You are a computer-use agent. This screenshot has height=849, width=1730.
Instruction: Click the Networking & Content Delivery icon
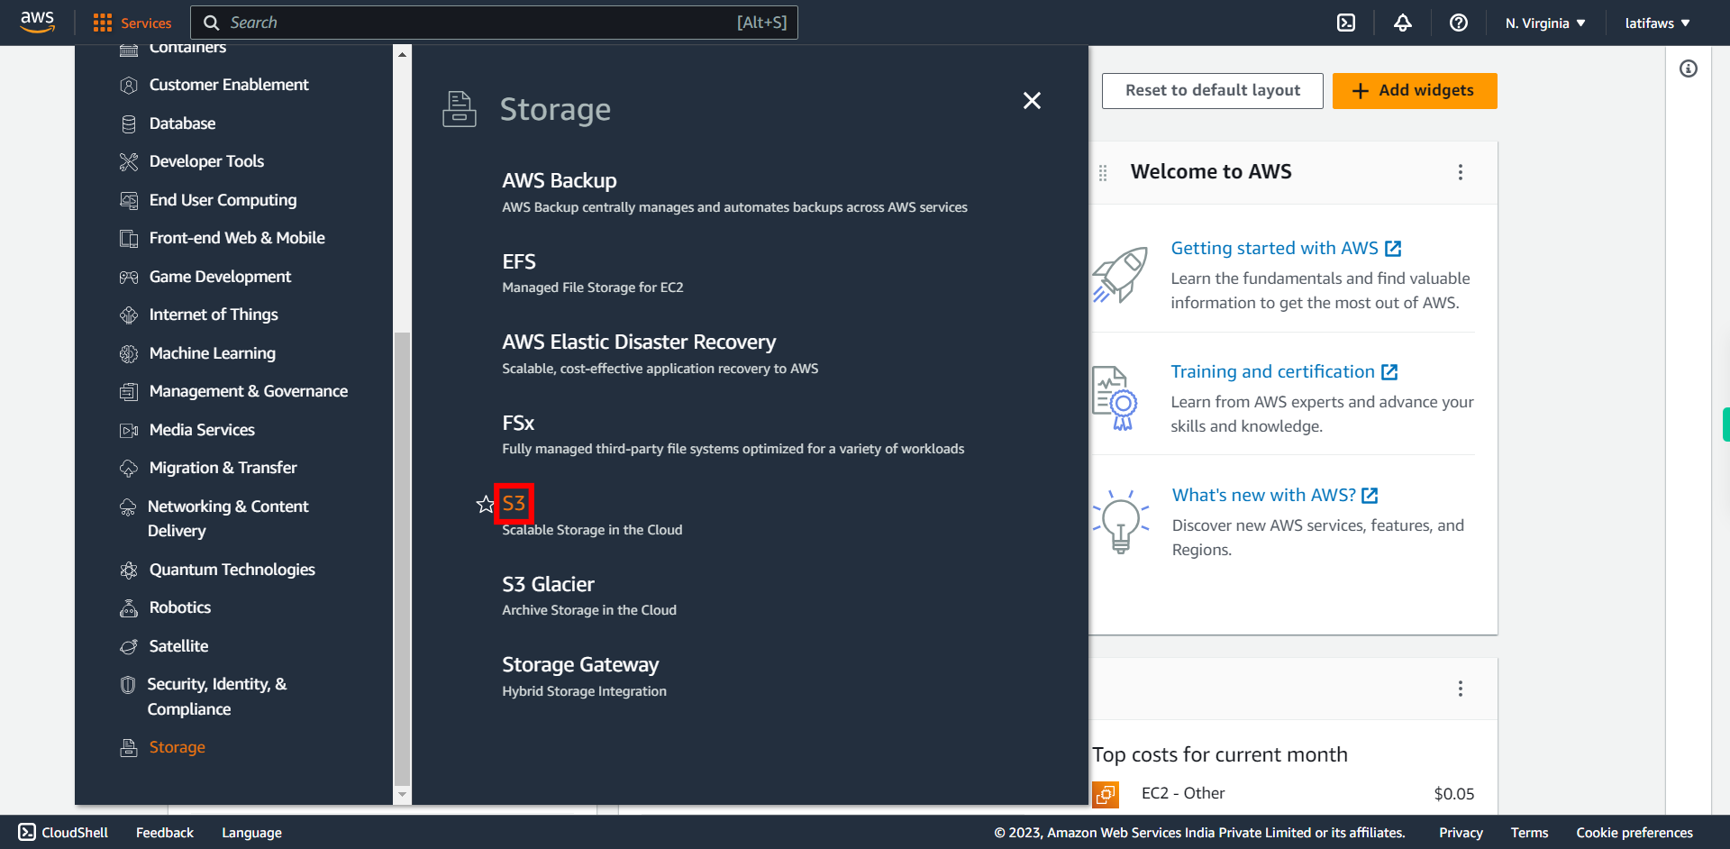coord(128,507)
